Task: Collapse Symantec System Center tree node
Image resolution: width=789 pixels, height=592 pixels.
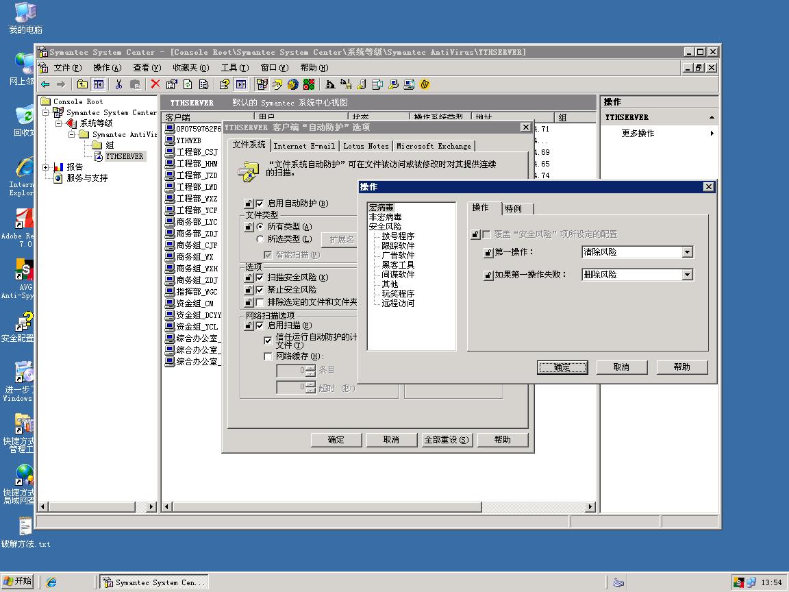Action: (x=46, y=112)
